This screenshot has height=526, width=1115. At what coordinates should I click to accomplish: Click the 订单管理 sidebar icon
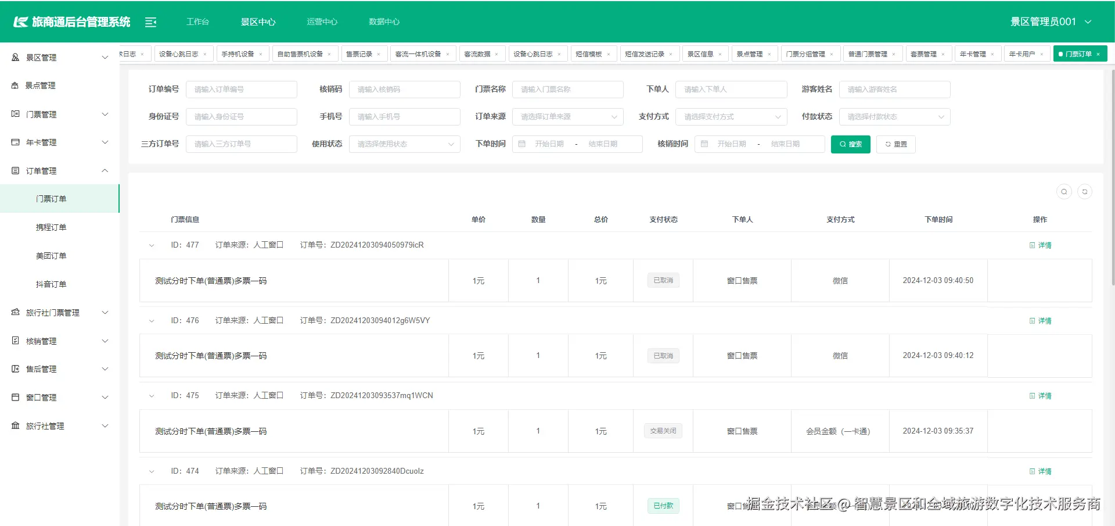[x=15, y=170]
